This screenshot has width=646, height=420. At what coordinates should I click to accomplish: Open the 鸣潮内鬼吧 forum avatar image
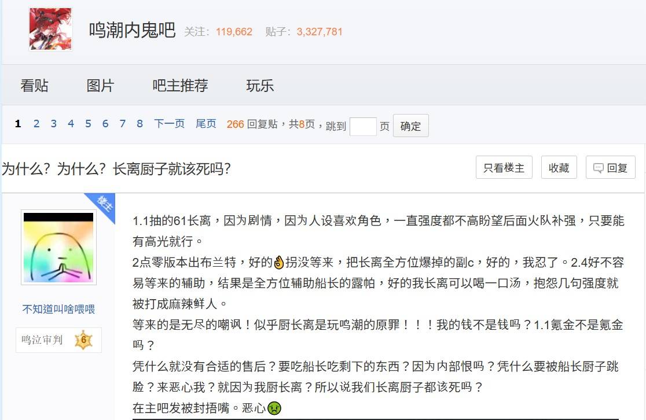(x=50, y=30)
